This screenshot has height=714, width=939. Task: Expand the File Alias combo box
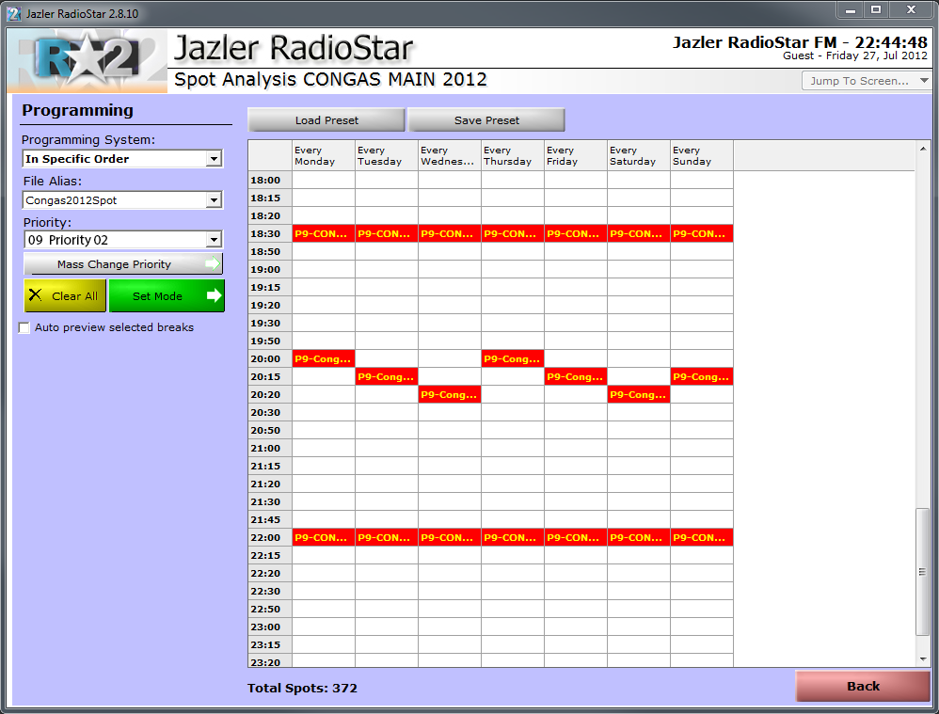point(214,200)
